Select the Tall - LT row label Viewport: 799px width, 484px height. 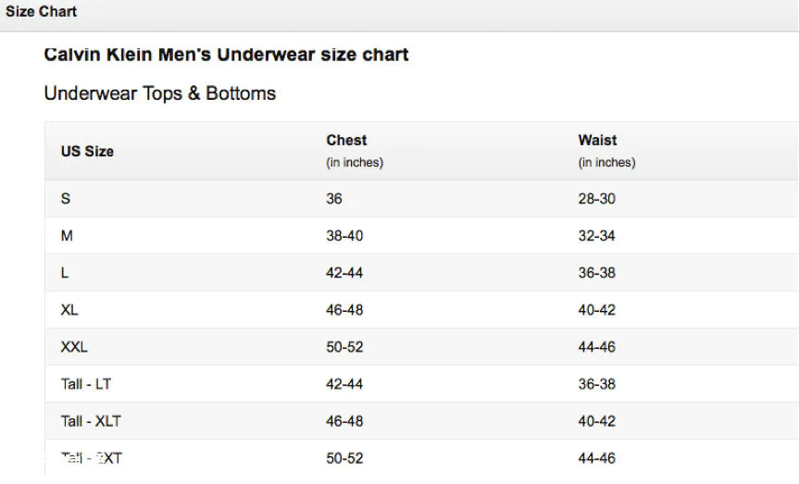pos(85,384)
